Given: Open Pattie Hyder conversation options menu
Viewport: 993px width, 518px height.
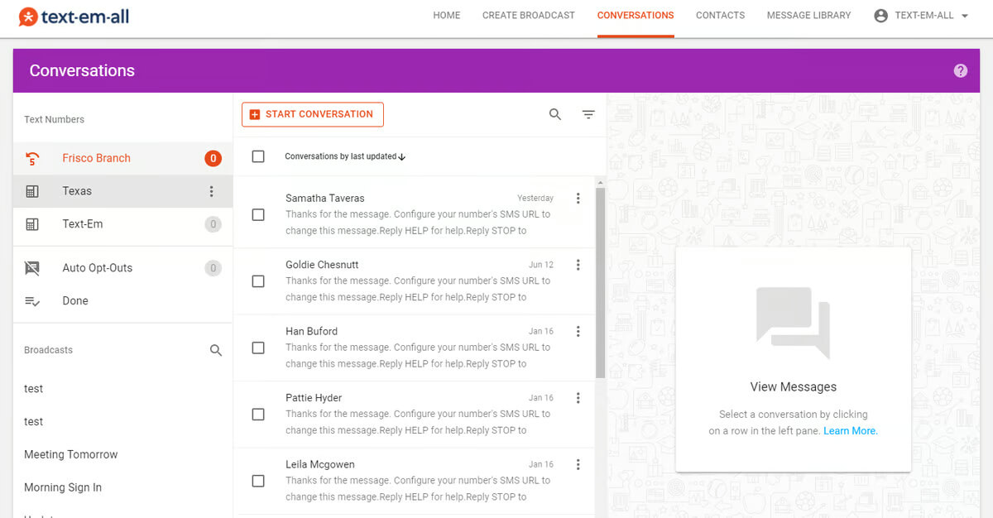Looking at the screenshot, I should [x=578, y=398].
